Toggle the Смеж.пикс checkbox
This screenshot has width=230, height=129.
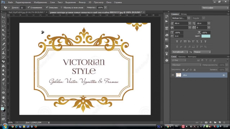(47, 7)
